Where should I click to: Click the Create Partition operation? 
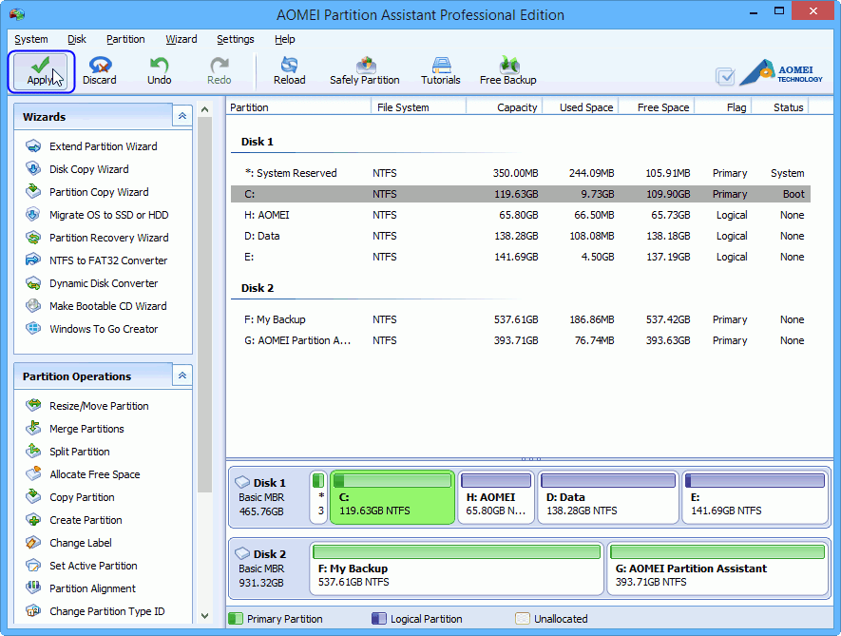pyautogui.click(x=86, y=520)
